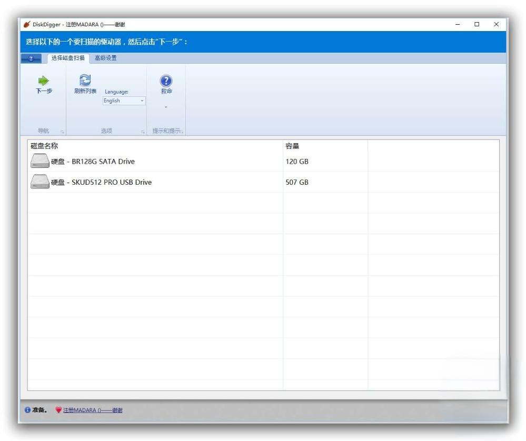This screenshot has width=526, height=441.
Task: Select the BR128G SATA Drive row
Action: coord(263,162)
